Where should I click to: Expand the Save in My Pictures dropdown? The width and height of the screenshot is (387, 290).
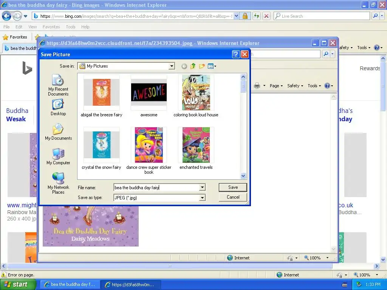172,66
